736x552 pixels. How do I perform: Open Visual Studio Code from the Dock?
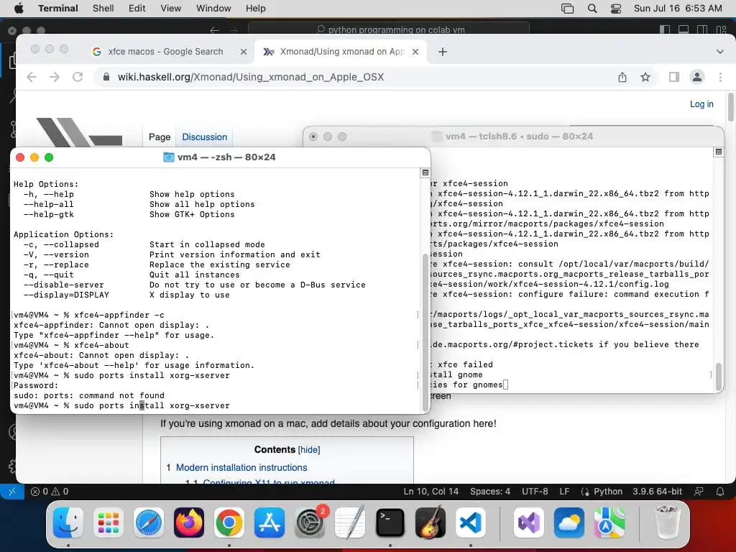pyautogui.click(x=471, y=523)
